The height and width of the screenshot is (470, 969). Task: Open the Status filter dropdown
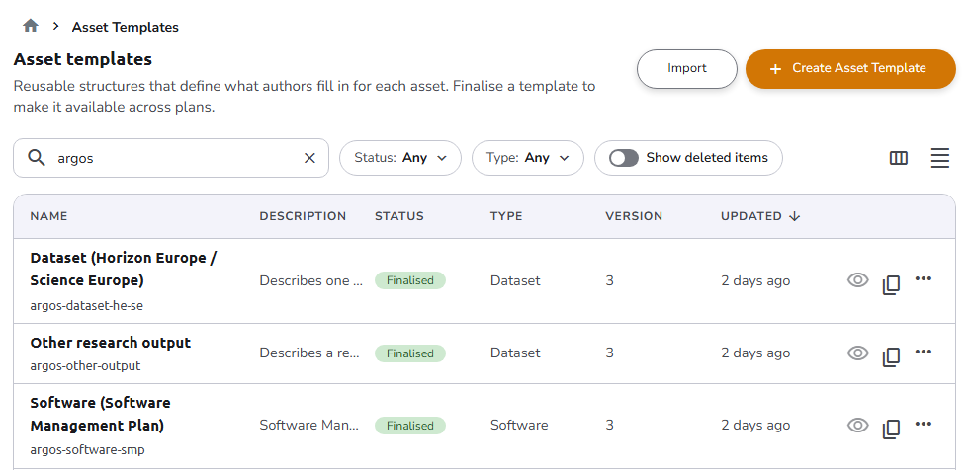click(x=400, y=158)
